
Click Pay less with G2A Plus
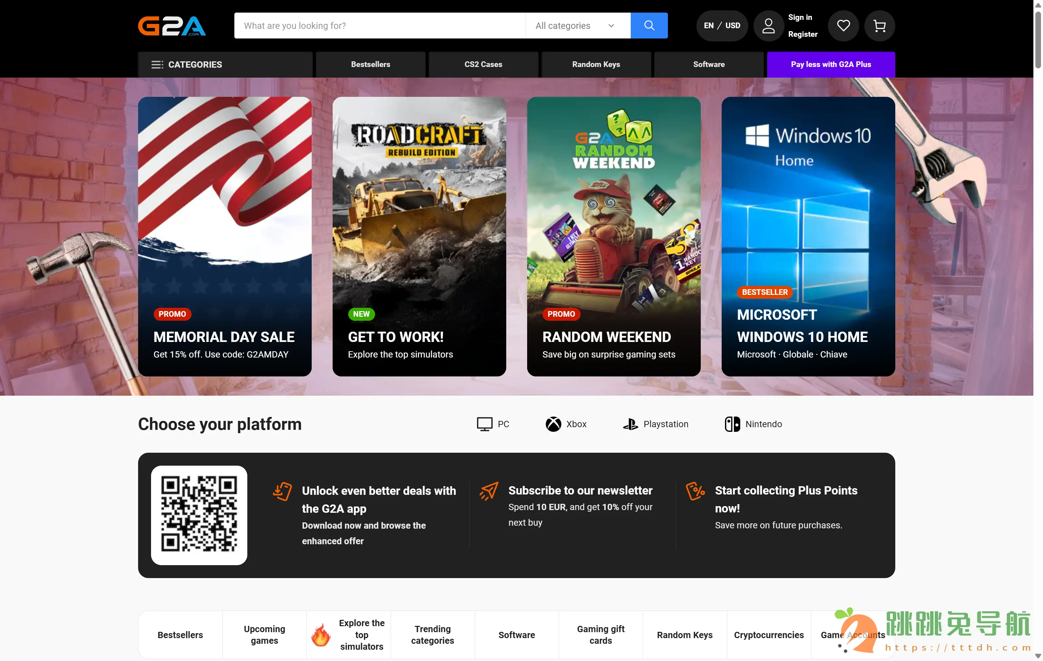pyautogui.click(x=831, y=64)
